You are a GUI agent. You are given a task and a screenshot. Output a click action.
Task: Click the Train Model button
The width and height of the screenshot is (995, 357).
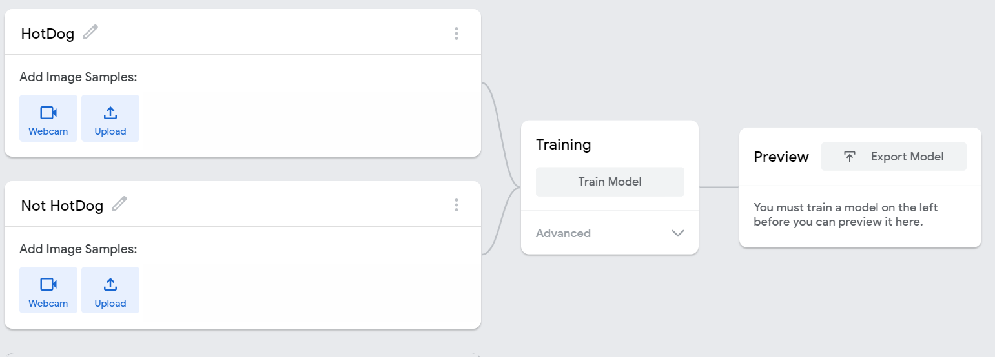[610, 182]
